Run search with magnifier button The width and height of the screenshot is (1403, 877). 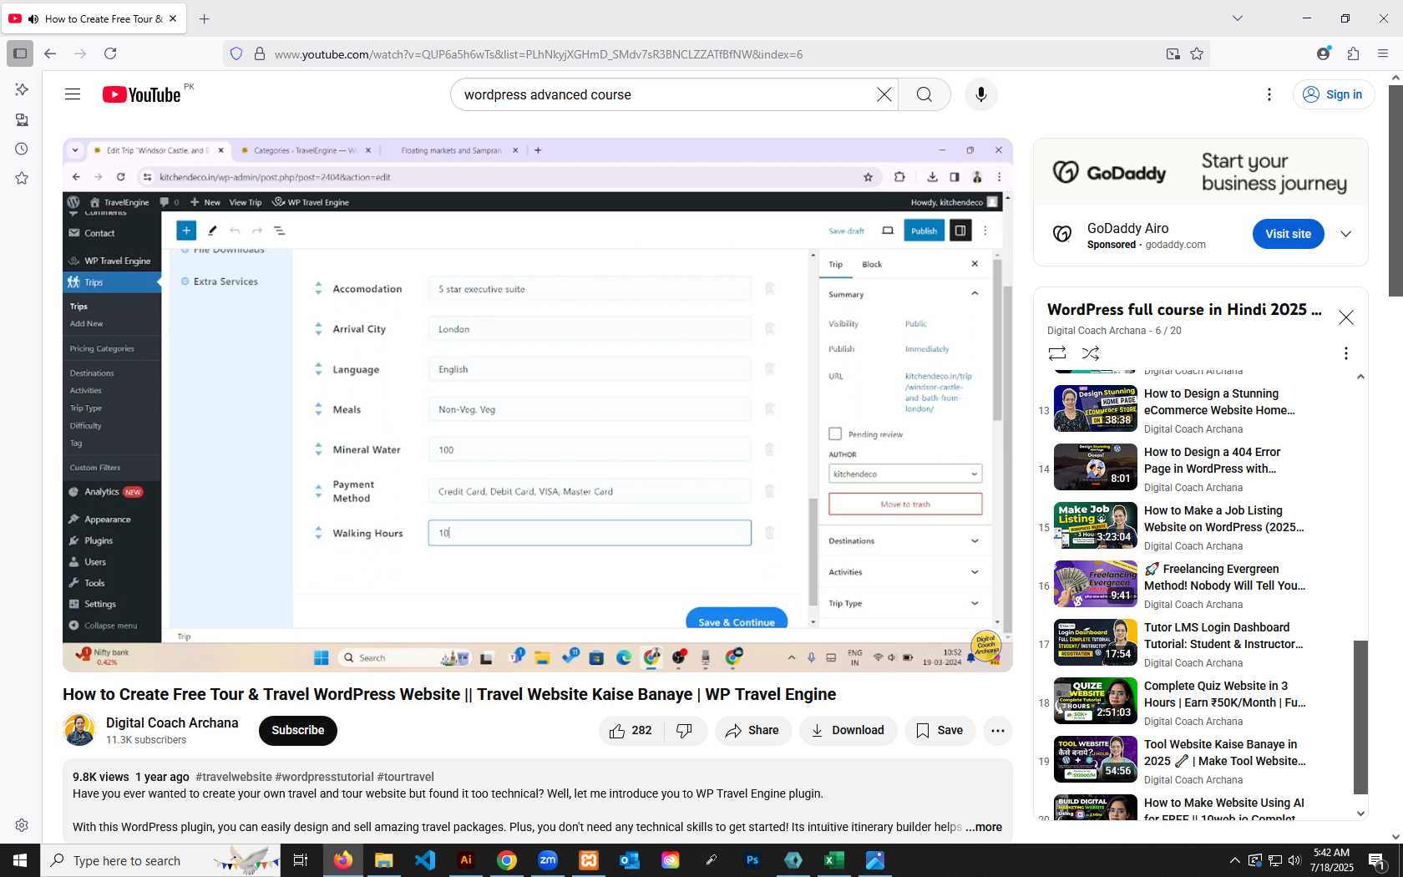[x=924, y=94]
